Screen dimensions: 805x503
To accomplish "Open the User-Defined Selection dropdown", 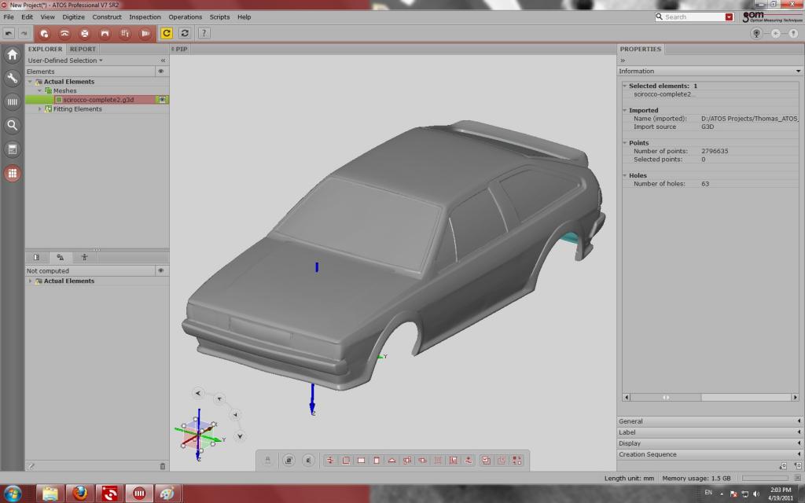I will pyautogui.click(x=64, y=61).
